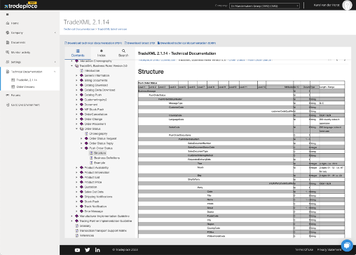Viewport: 356px width, 255px height.
Task: Click the Product List book icon
Action: coord(81,177)
